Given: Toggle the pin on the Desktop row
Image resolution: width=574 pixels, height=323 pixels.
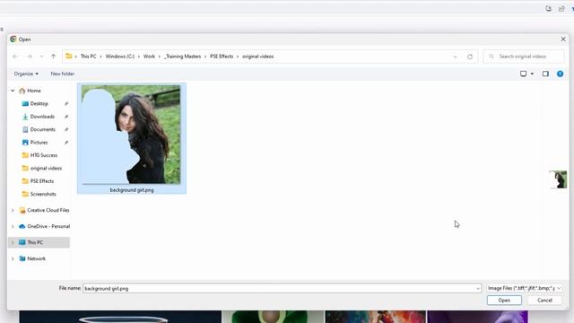Looking at the screenshot, I should tap(66, 104).
